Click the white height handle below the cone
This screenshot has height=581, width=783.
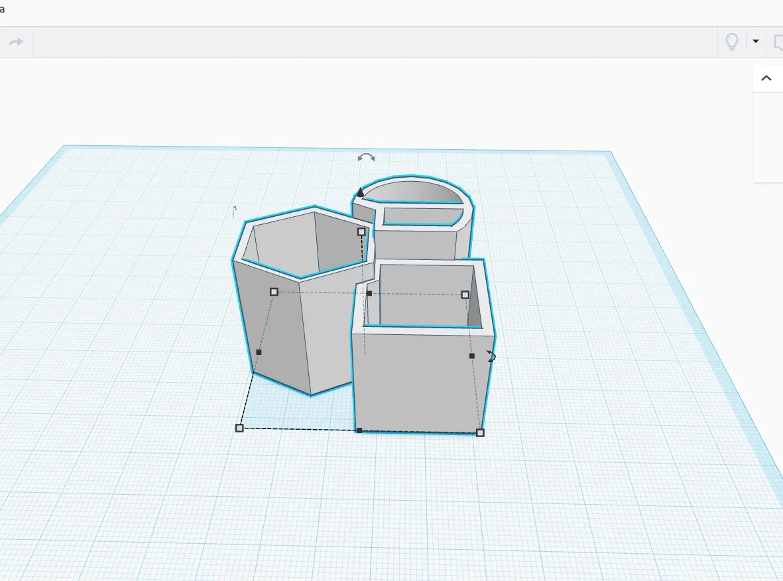tap(361, 231)
